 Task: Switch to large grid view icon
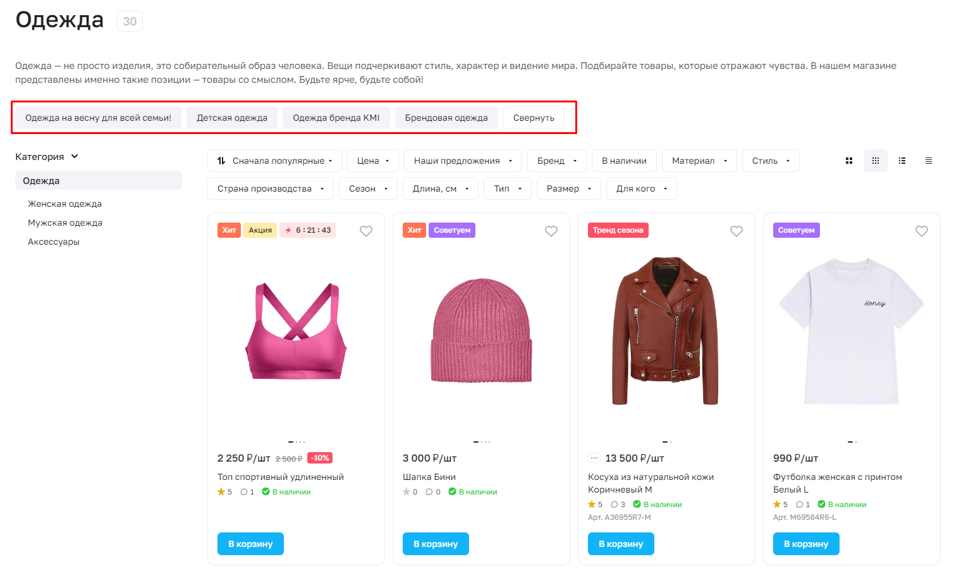pos(849,161)
